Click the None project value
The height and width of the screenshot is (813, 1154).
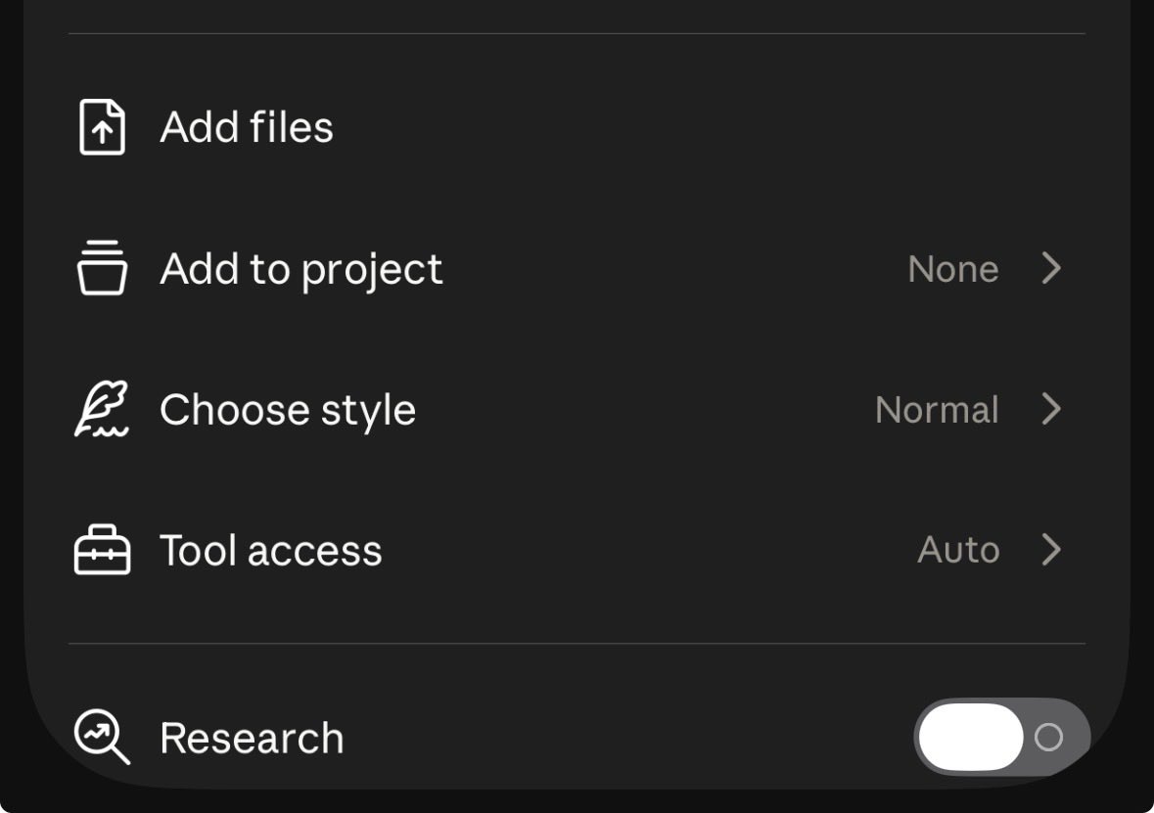point(953,268)
